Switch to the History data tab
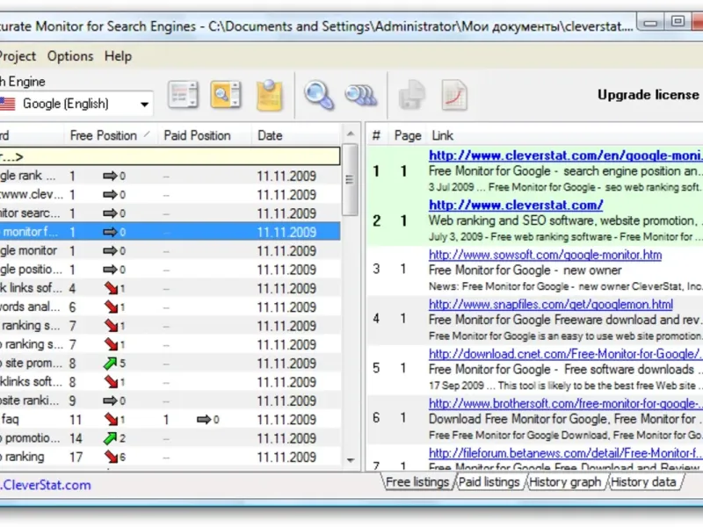This screenshot has height=527, width=703. pyautogui.click(x=643, y=482)
